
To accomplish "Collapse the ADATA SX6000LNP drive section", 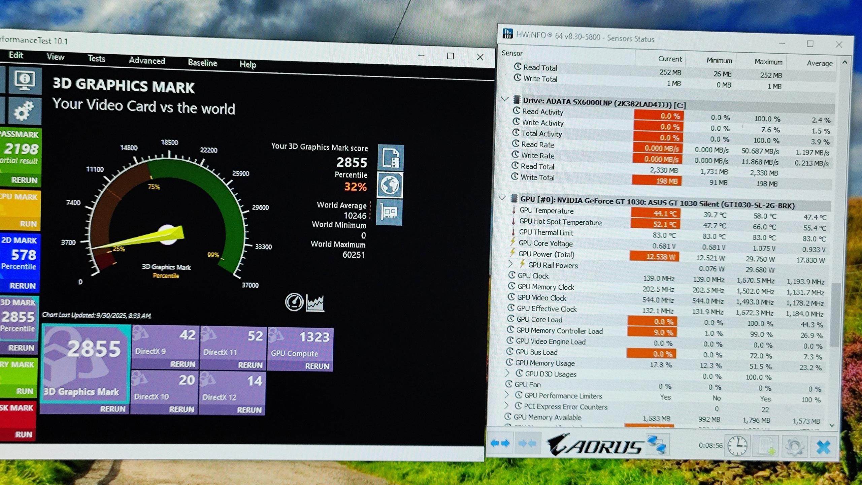I will point(504,99).
